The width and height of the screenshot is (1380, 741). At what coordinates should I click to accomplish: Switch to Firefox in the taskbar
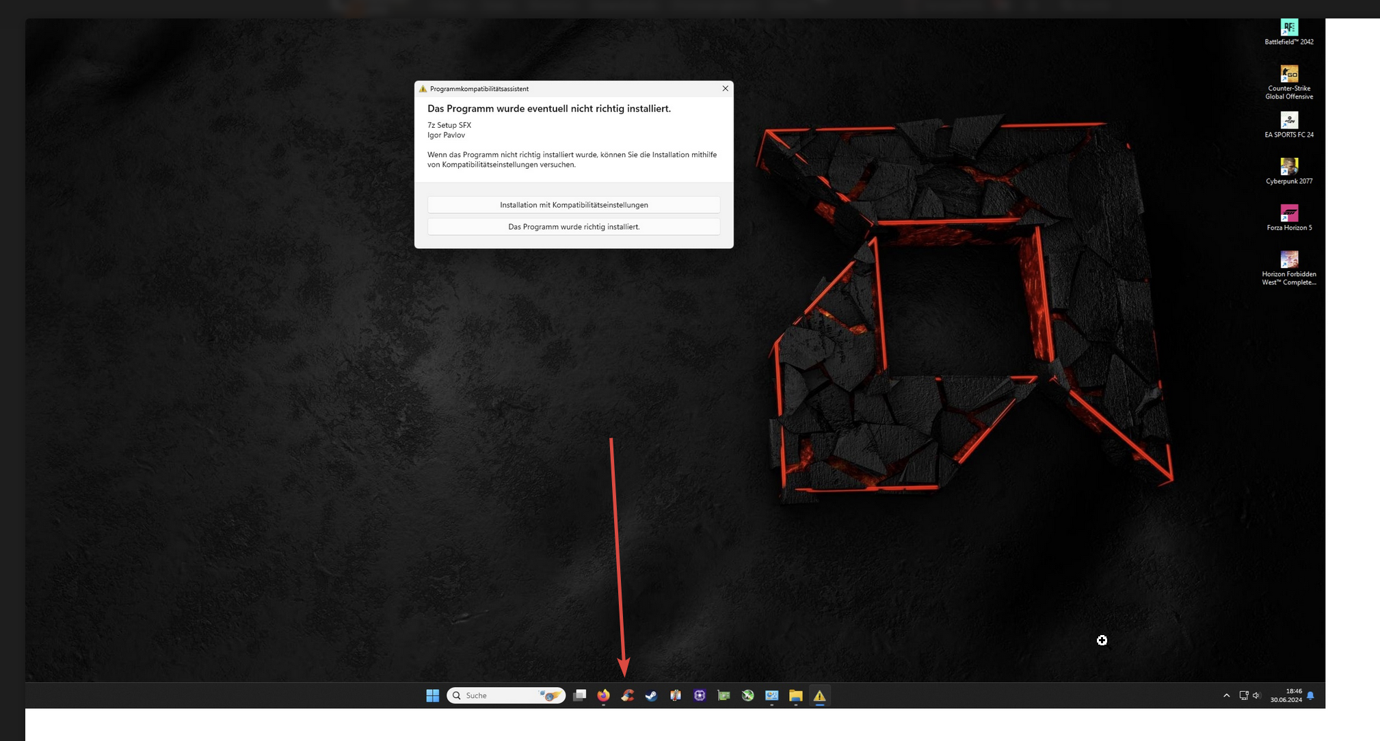603,696
